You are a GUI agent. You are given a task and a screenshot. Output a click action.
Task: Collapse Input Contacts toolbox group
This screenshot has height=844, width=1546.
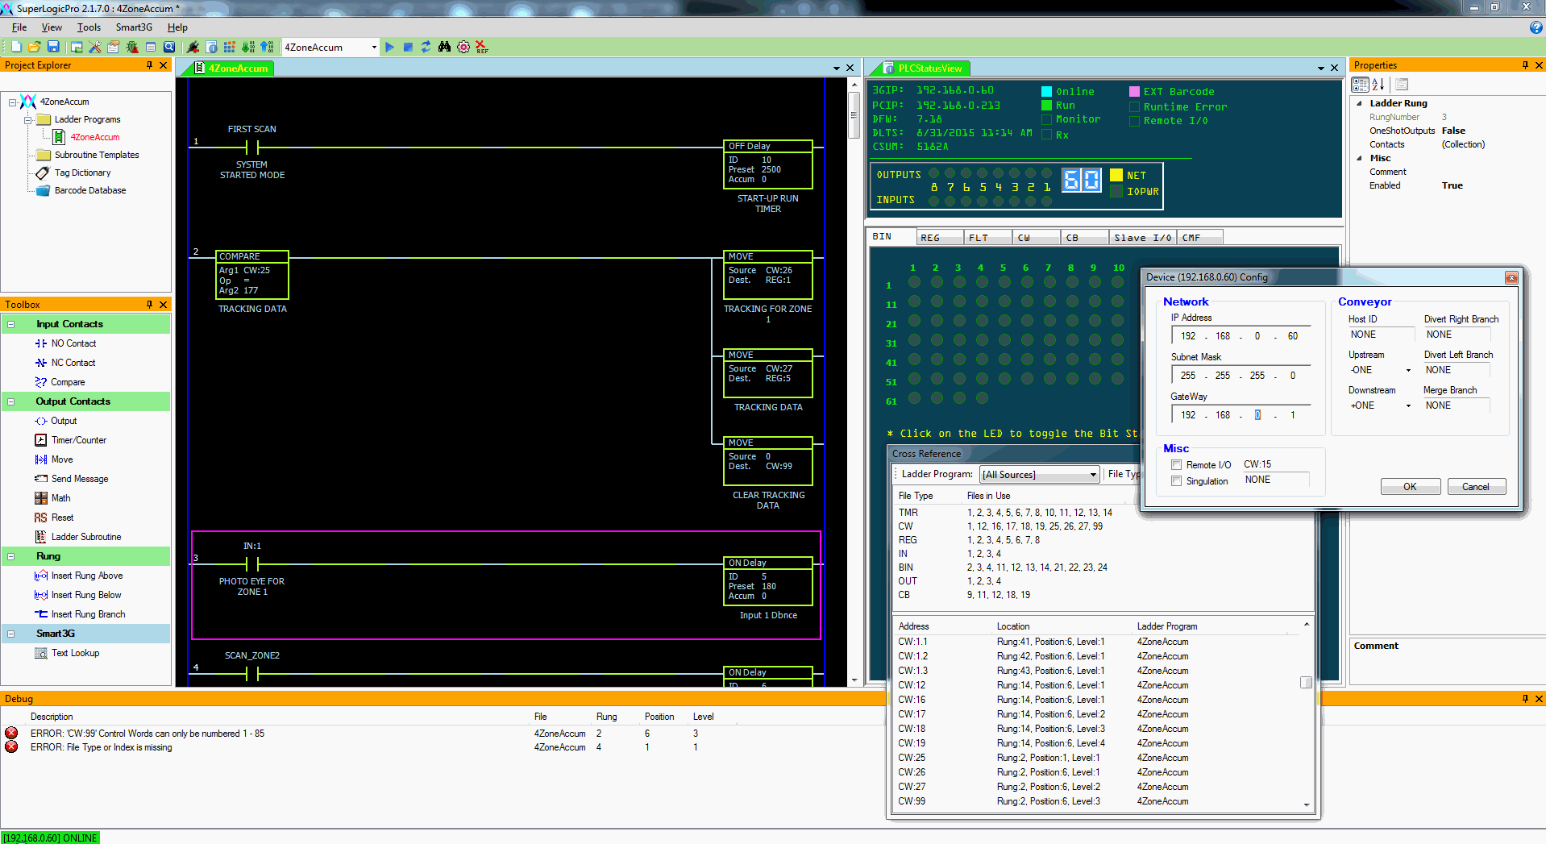tap(11, 324)
